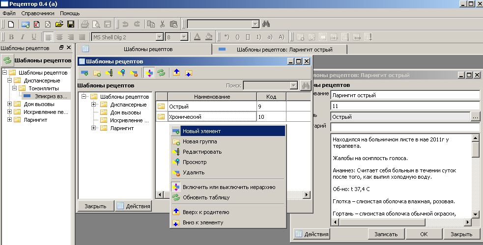The image size is (483, 245).
Task: Click the new group folder toolbar icon
Action: pyautogui.click(x=97, y=73)
